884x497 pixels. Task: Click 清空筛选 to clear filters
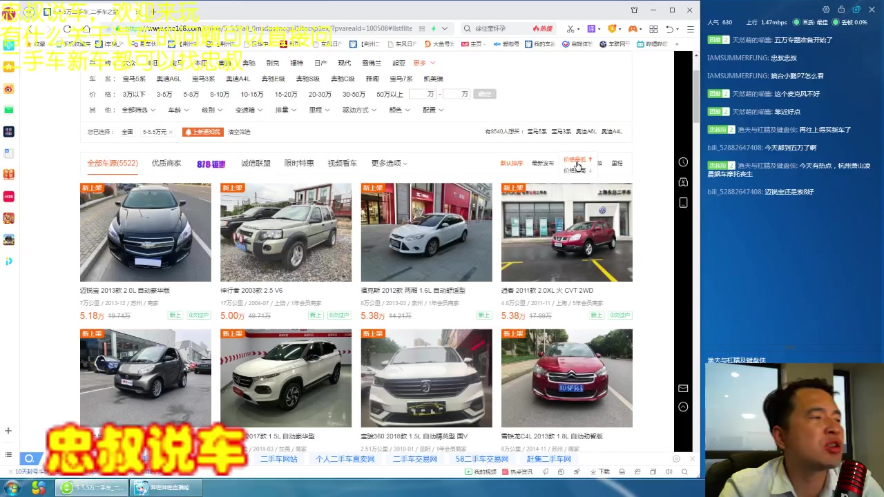(x=239, y=132)
